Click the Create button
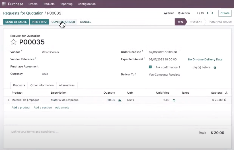This screenshot has width=234, height=150. [225, 13]
